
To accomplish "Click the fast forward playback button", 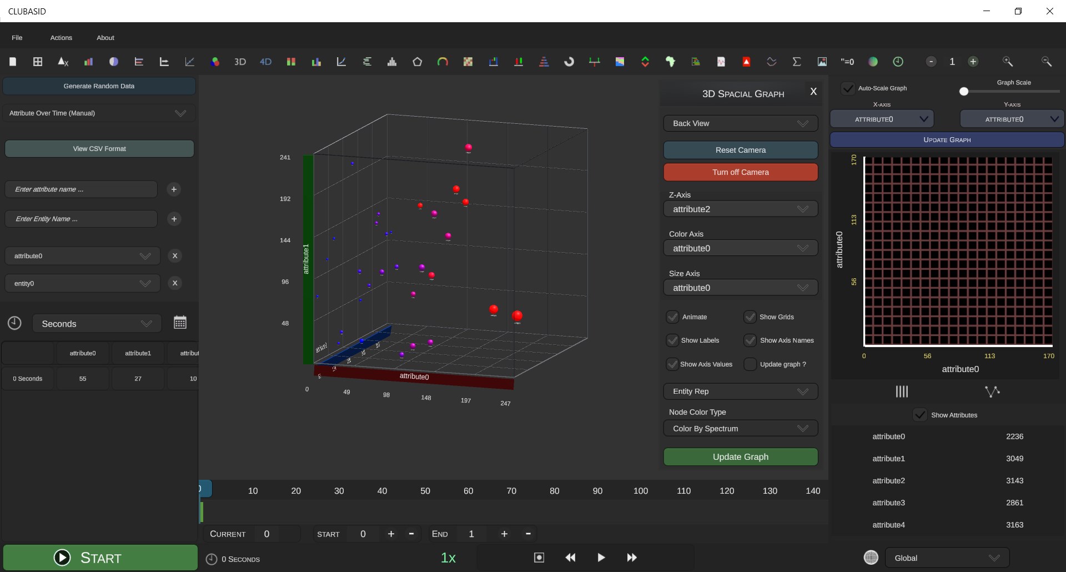I will point(632,558).
